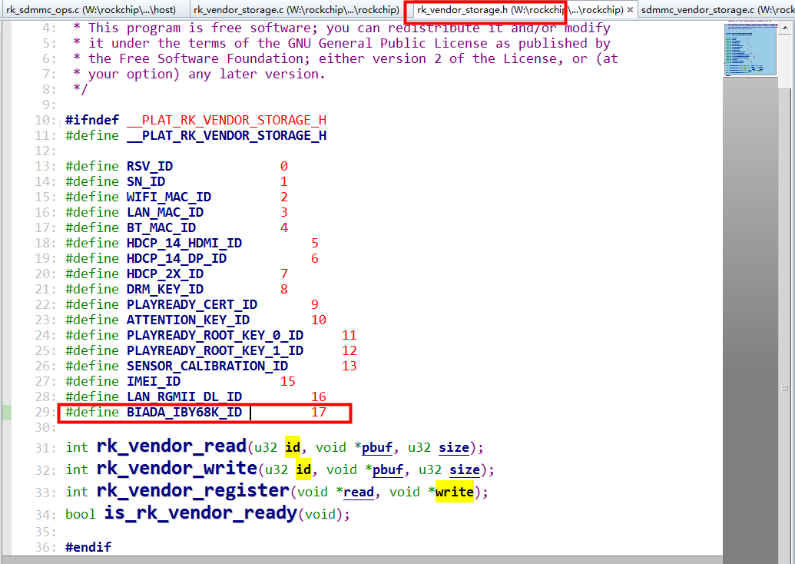Select the rk_vendor_read function name
The width and height of the screenshot is (795, 564).
click(171, 446)
